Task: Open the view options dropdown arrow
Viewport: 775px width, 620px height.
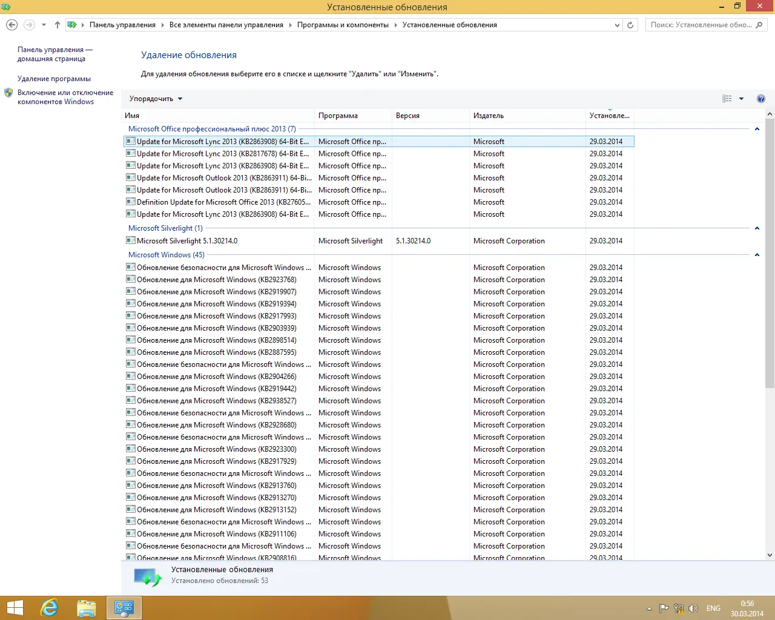Action: [741, 99]
